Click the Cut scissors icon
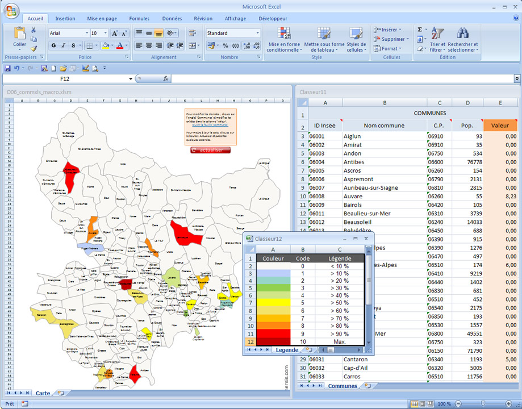The height and width of the screenshot is (409, 522). tap(34, 30)
